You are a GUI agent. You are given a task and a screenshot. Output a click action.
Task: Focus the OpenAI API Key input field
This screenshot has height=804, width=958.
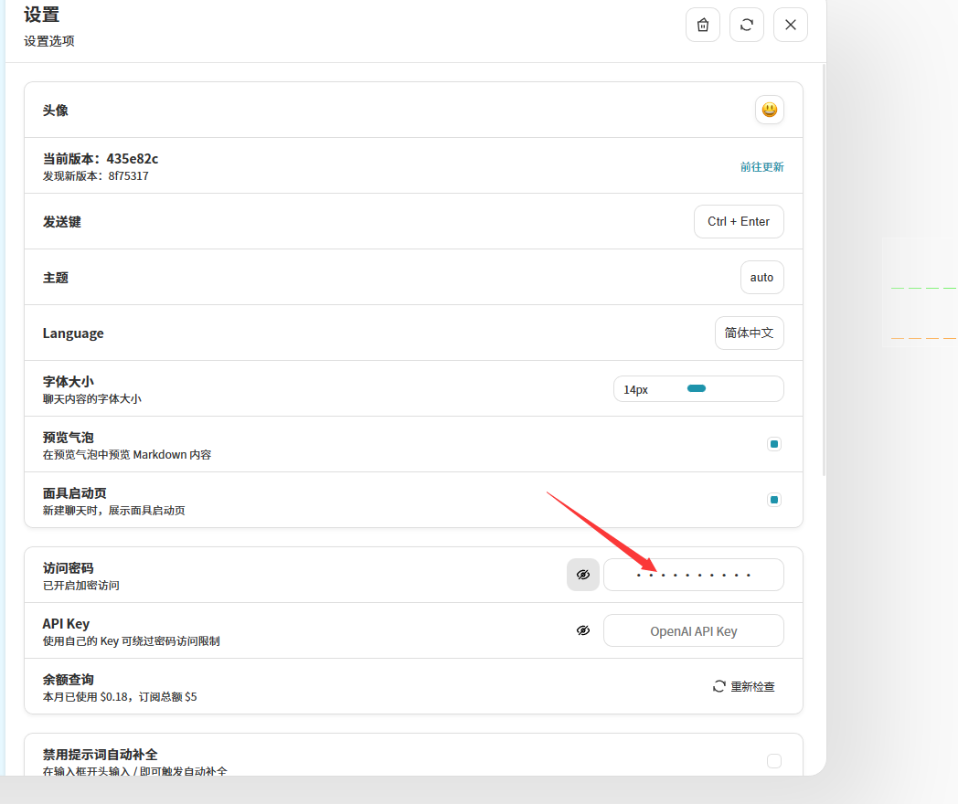[x=693, y=630]
